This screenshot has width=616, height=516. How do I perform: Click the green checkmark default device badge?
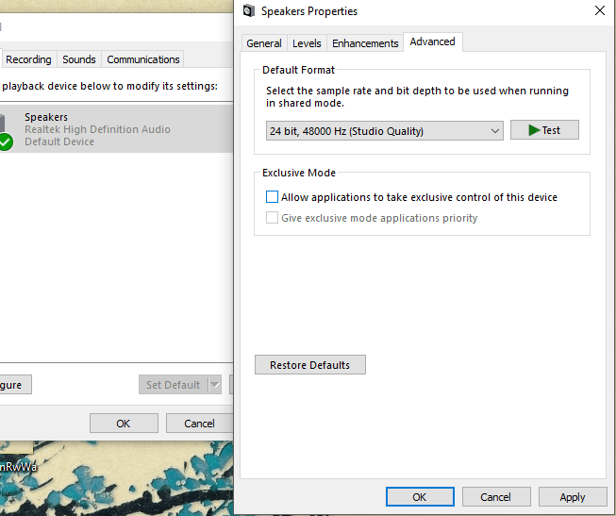[x=5, y=141]
